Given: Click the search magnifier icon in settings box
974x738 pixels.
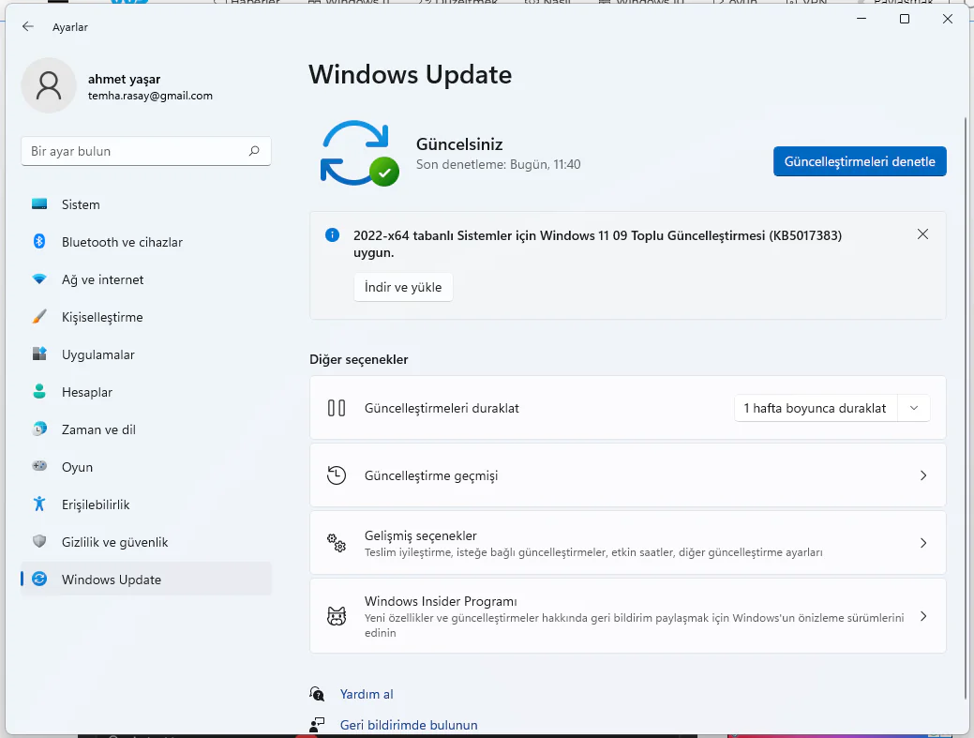Looking at the screenshot, I should tap(254, 151).
